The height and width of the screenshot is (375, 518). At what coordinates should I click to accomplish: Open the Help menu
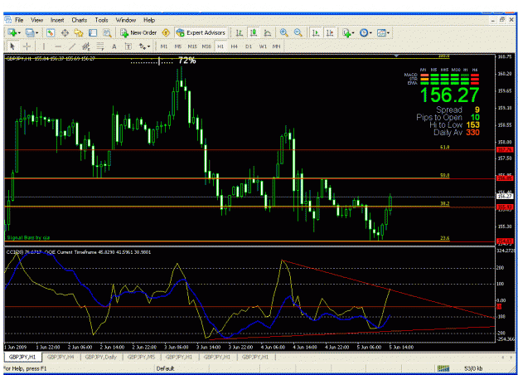point(149,20)
